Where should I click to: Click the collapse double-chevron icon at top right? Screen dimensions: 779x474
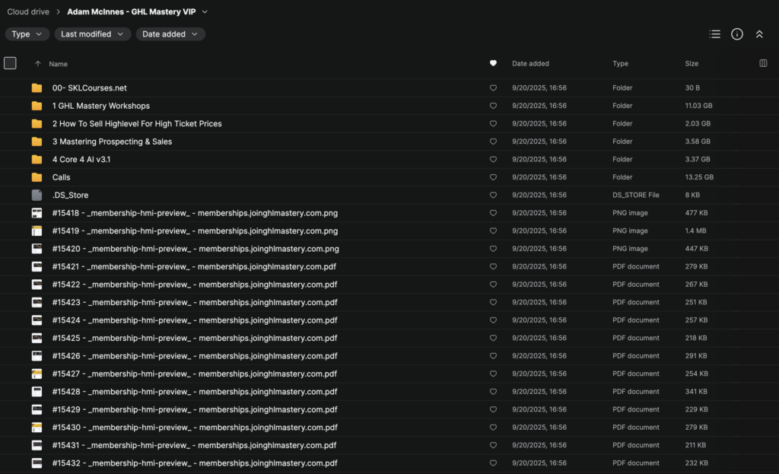759,34
